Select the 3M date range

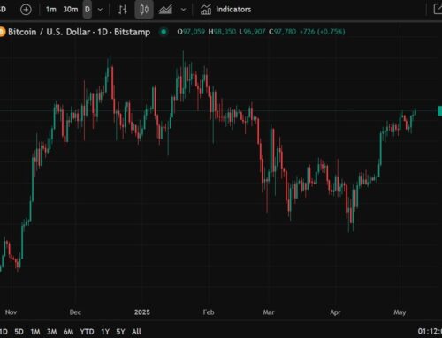pyautogui.click(x=52, y=332)
